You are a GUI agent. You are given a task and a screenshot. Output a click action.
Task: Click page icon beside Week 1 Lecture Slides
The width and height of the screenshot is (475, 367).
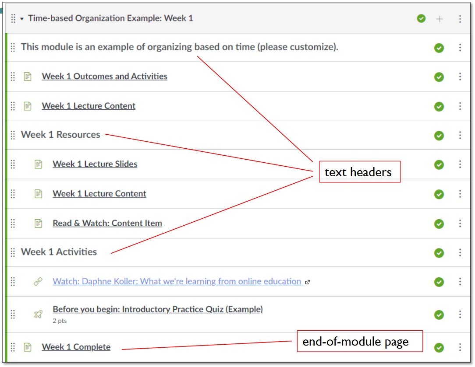38,164
